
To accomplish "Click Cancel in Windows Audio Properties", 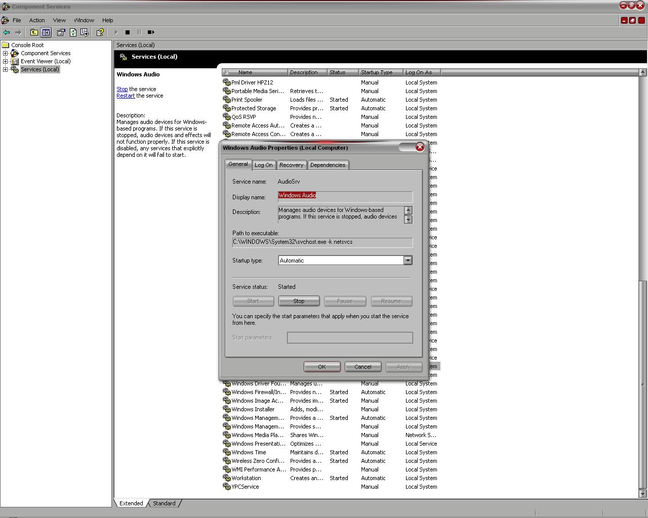I will point(363,367).
